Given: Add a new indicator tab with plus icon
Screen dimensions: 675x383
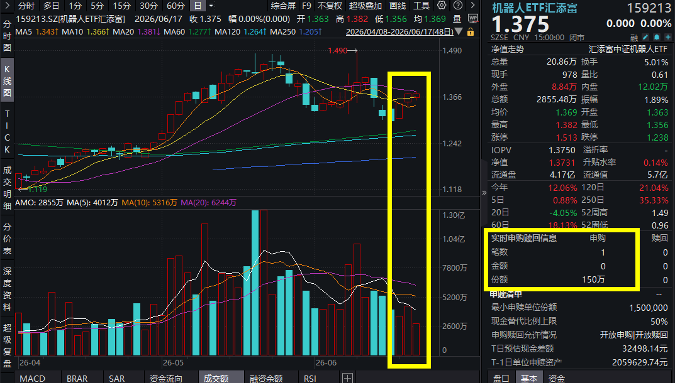Looking at the screenshot, I should click(x=347, y=378).
